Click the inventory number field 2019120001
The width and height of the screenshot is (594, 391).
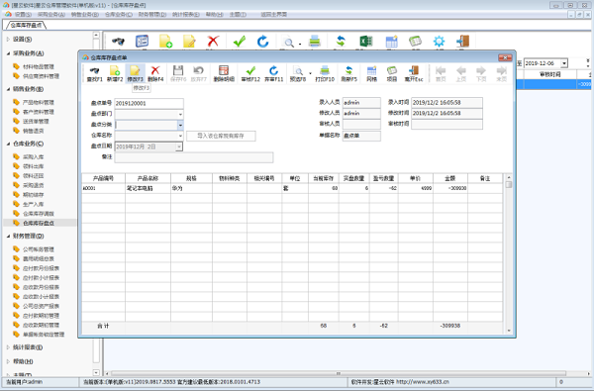point(148,103)
